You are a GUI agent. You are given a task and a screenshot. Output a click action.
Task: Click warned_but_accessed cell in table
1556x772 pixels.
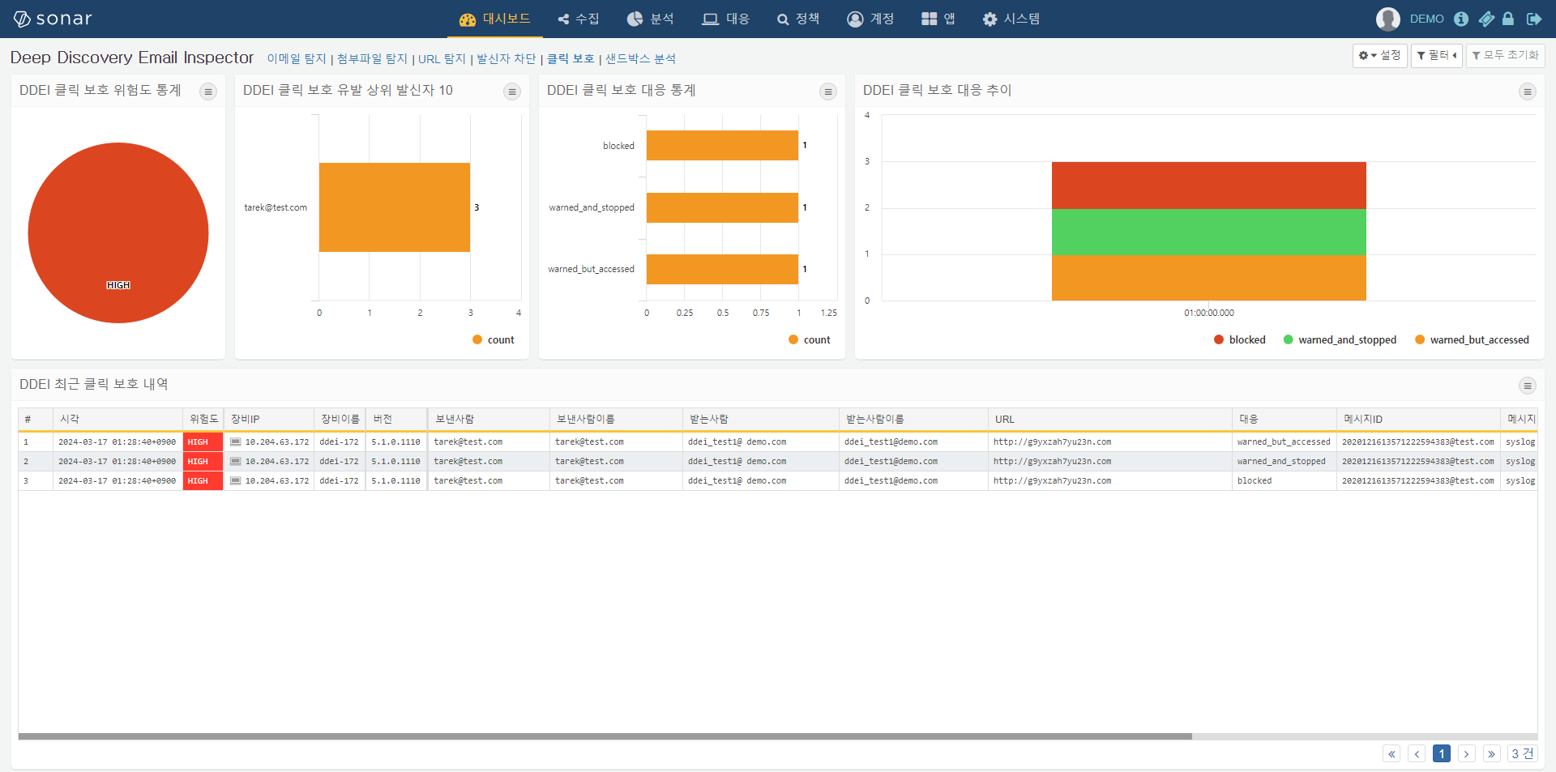pos(1284,442)
